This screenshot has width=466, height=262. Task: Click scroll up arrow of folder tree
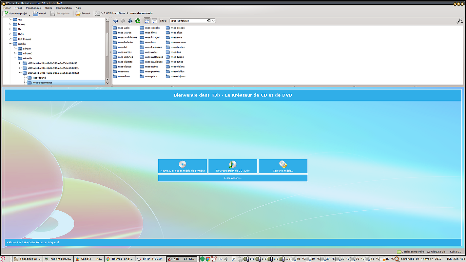coord(107,20)
